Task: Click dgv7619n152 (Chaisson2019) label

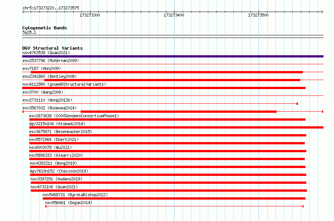Action: click(x=59, y=171)
